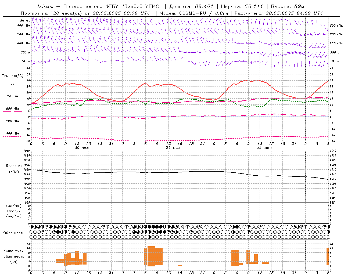Click the "Рассчитано: 30.05.2025 04:39 UTC" text
The width and height of the screenshot is (344, 275).
click(x=279, y=13)
